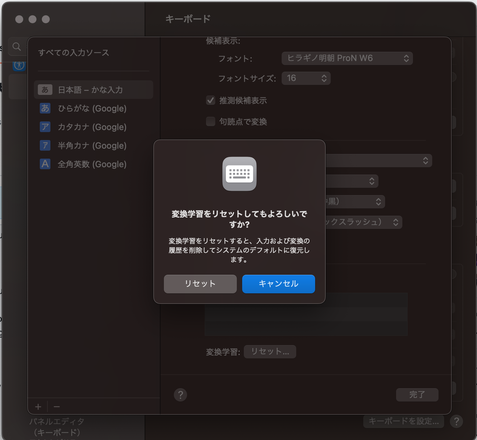Select 日本語 – かな入力 input source
The height and width of the screenshot is (440, 477).
pos(94,90)
